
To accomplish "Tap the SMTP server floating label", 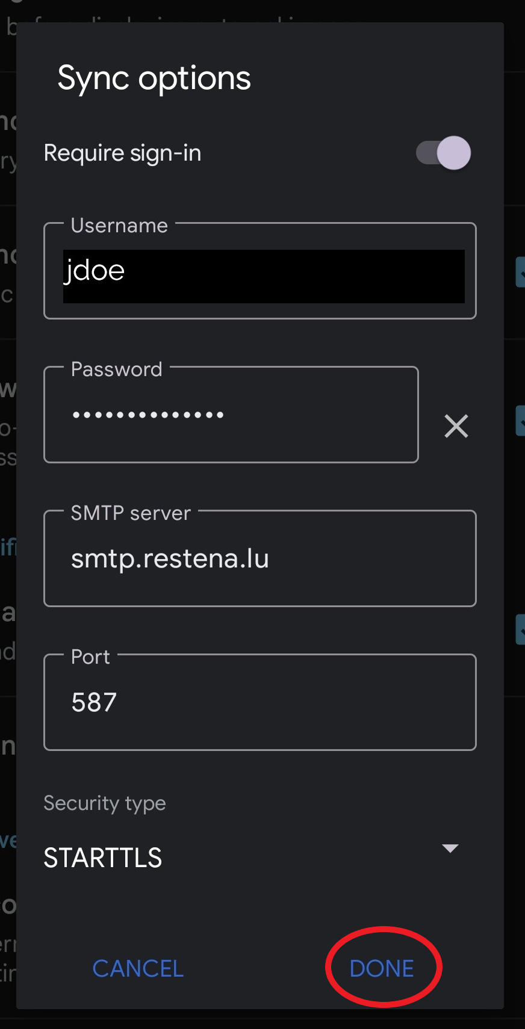I will click(131, 513).
